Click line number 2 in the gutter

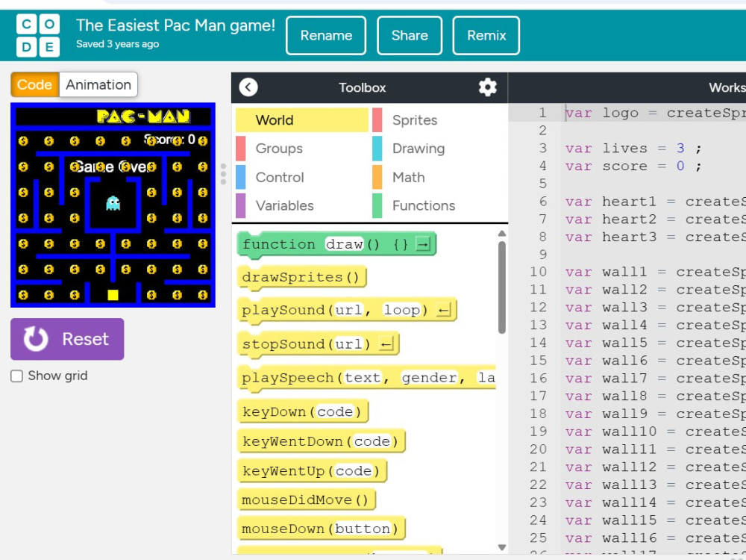pyautogui.click(x=542, y=131)
